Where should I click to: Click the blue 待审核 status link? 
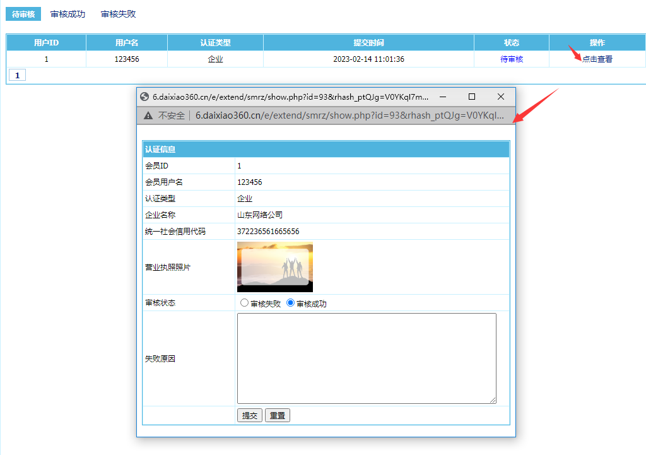[512, 59]
